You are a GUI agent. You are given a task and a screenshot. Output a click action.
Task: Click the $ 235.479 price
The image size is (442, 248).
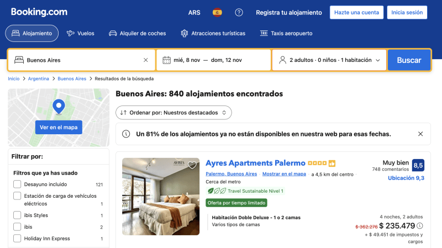pyautogui.click(x=397, y=226)
